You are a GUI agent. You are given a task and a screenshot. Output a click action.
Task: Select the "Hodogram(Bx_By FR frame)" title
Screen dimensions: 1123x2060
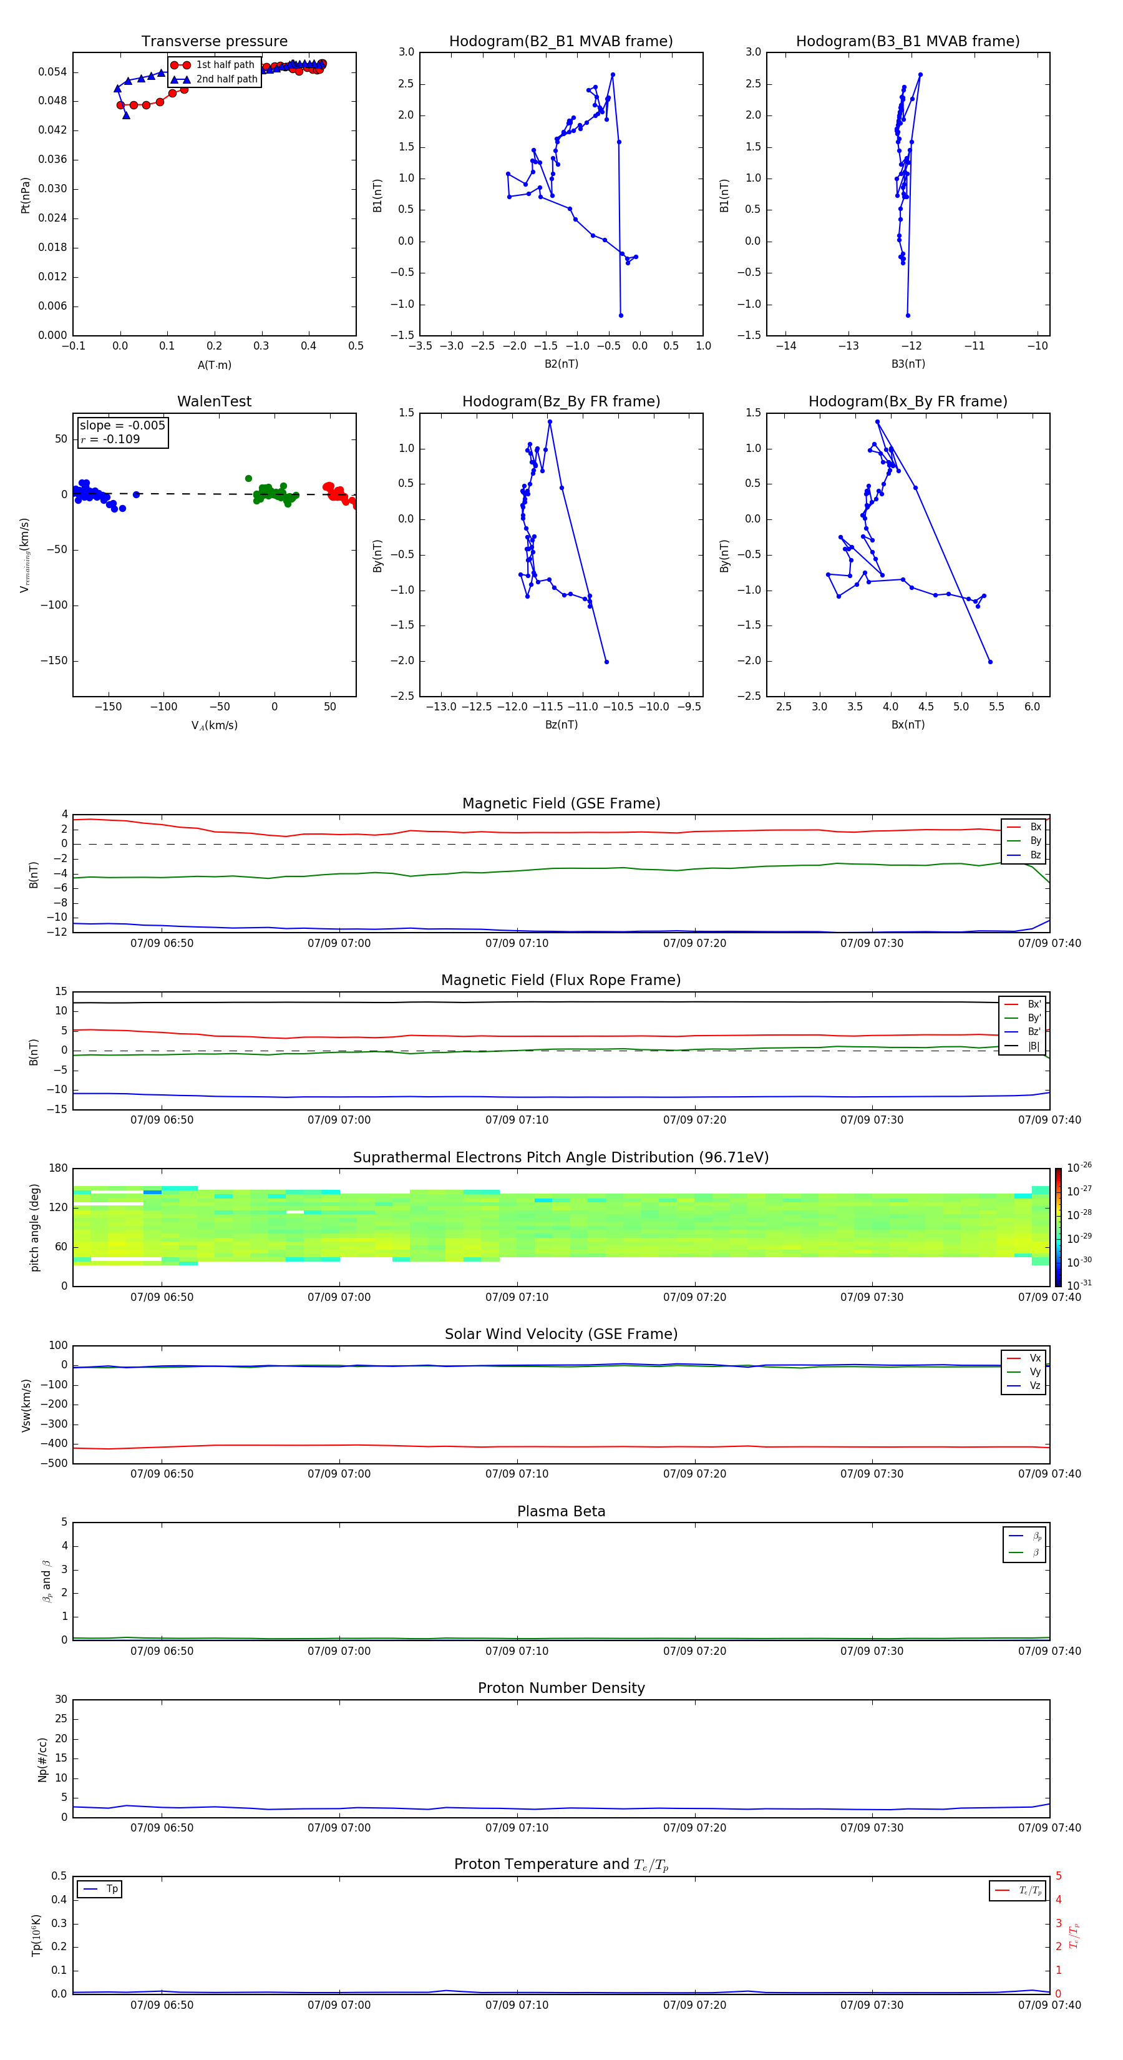point(908,401)
